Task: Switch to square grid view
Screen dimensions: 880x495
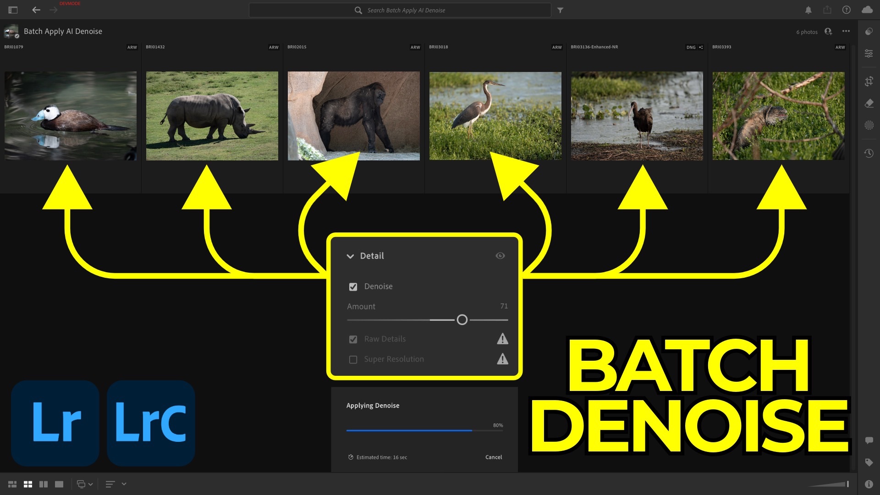Action: pyautogui.click(x=28, y=484)
